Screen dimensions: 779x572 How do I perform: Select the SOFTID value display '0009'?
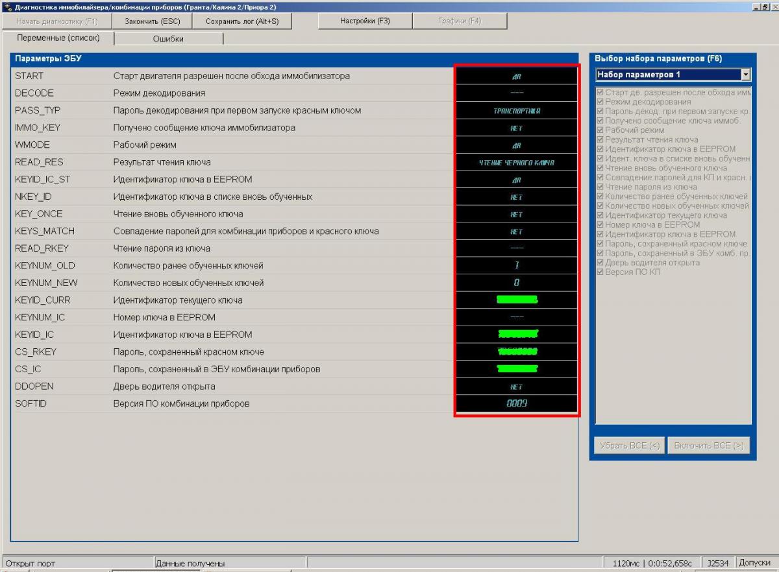point(516,403)
